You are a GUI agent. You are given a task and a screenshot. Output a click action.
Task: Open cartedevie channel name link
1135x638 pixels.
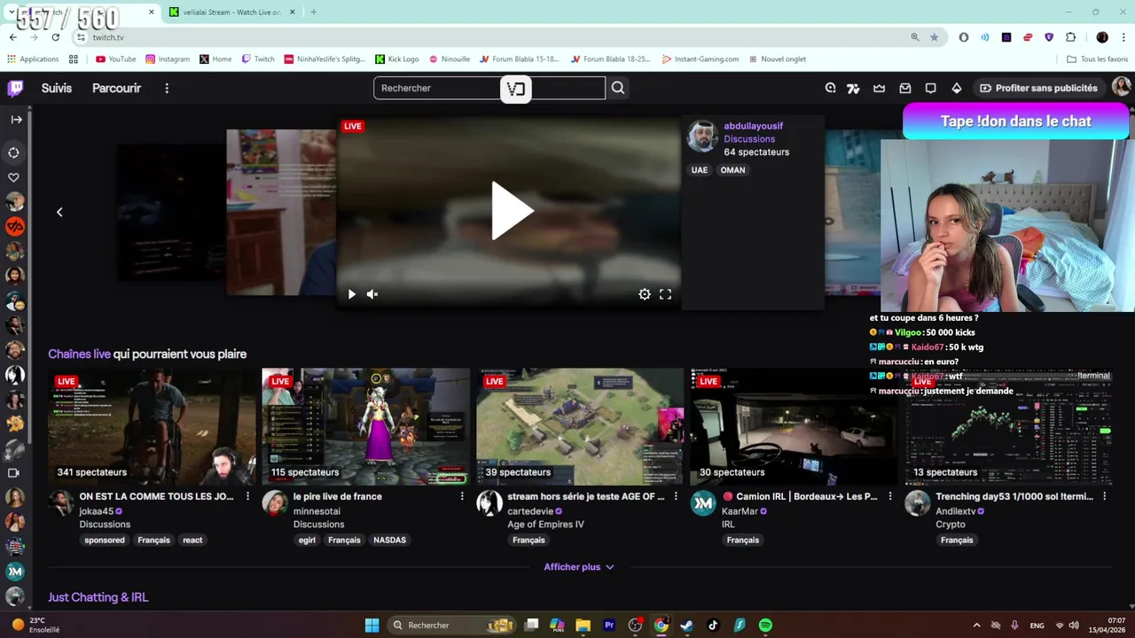click(530, 511)
